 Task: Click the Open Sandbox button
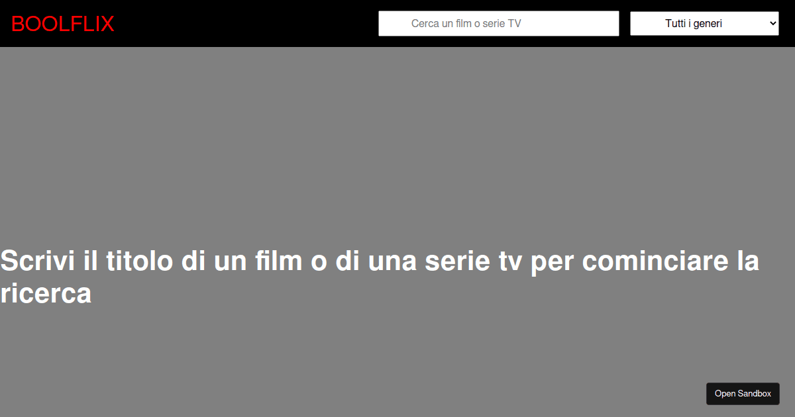point(743,393)
